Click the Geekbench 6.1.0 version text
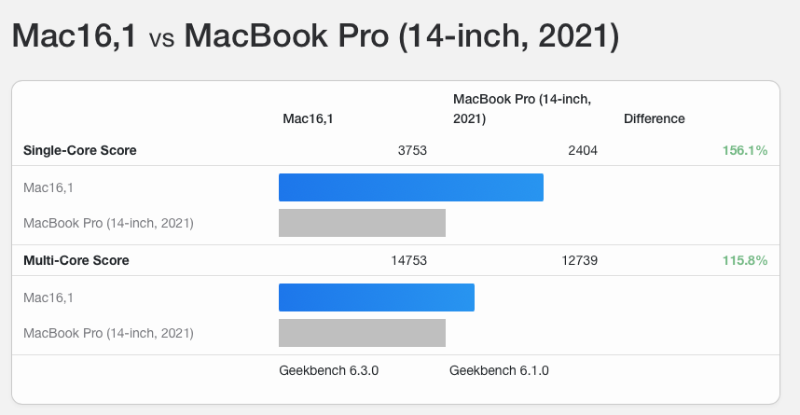800x415 pixels. pos(499,370)
